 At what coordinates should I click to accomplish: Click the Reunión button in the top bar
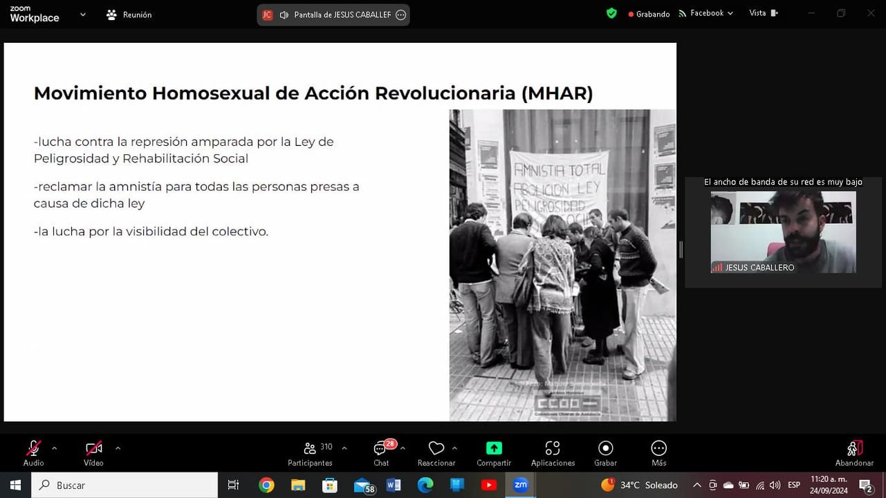129,15
